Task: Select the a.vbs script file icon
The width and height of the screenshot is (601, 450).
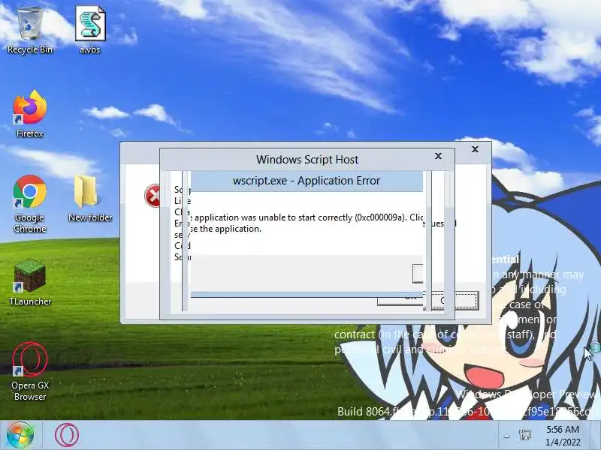Action: [x=90, y=31]
